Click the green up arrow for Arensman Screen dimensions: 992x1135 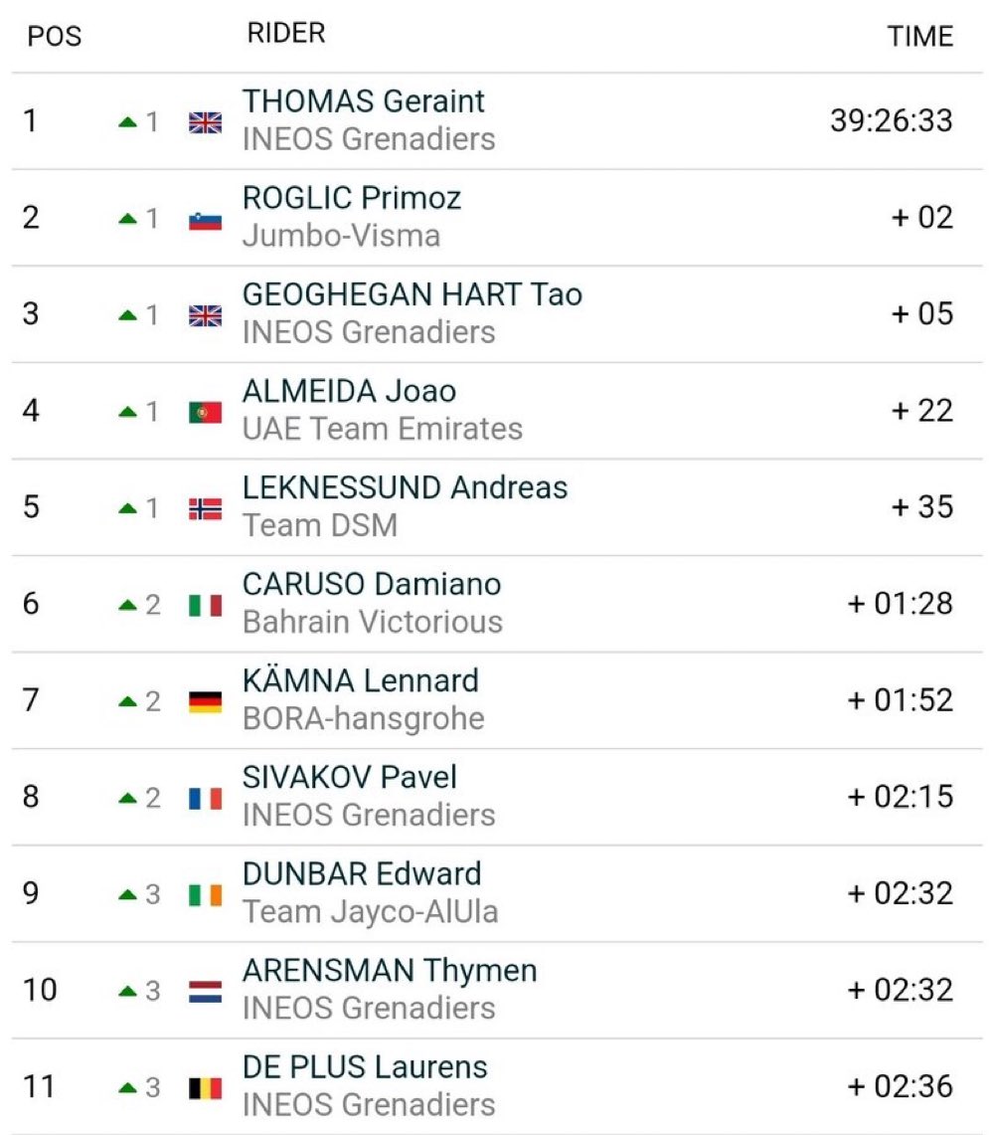(127, 991)
